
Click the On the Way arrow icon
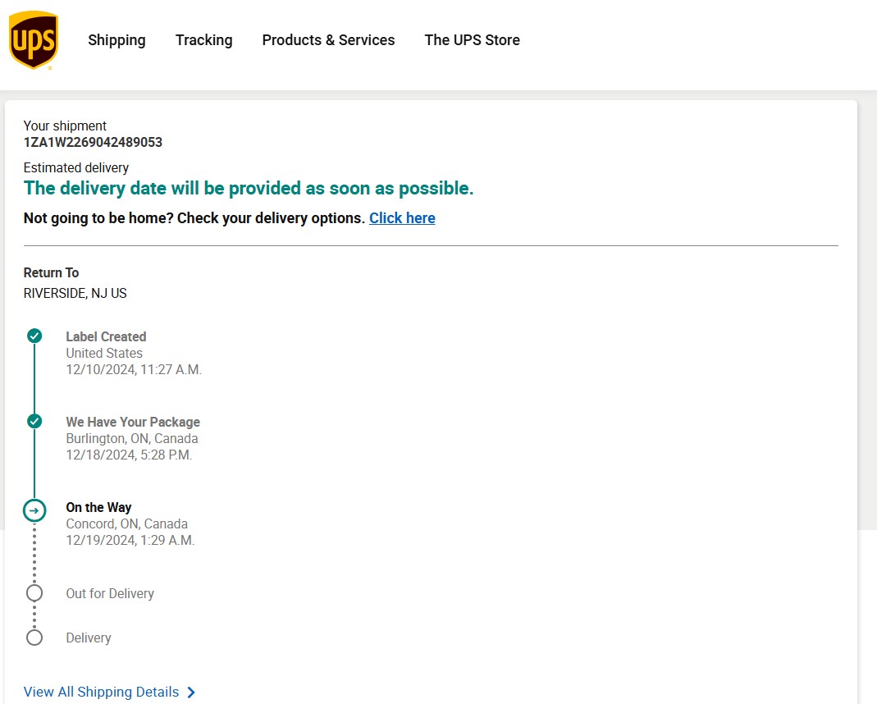[x=34, y=510]
